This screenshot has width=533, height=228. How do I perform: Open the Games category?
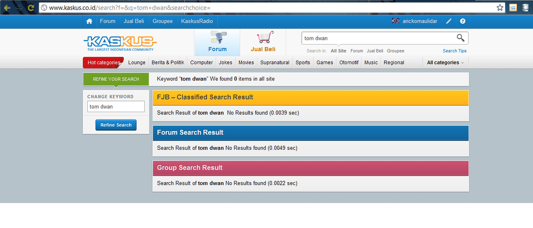tap(325, 62)
